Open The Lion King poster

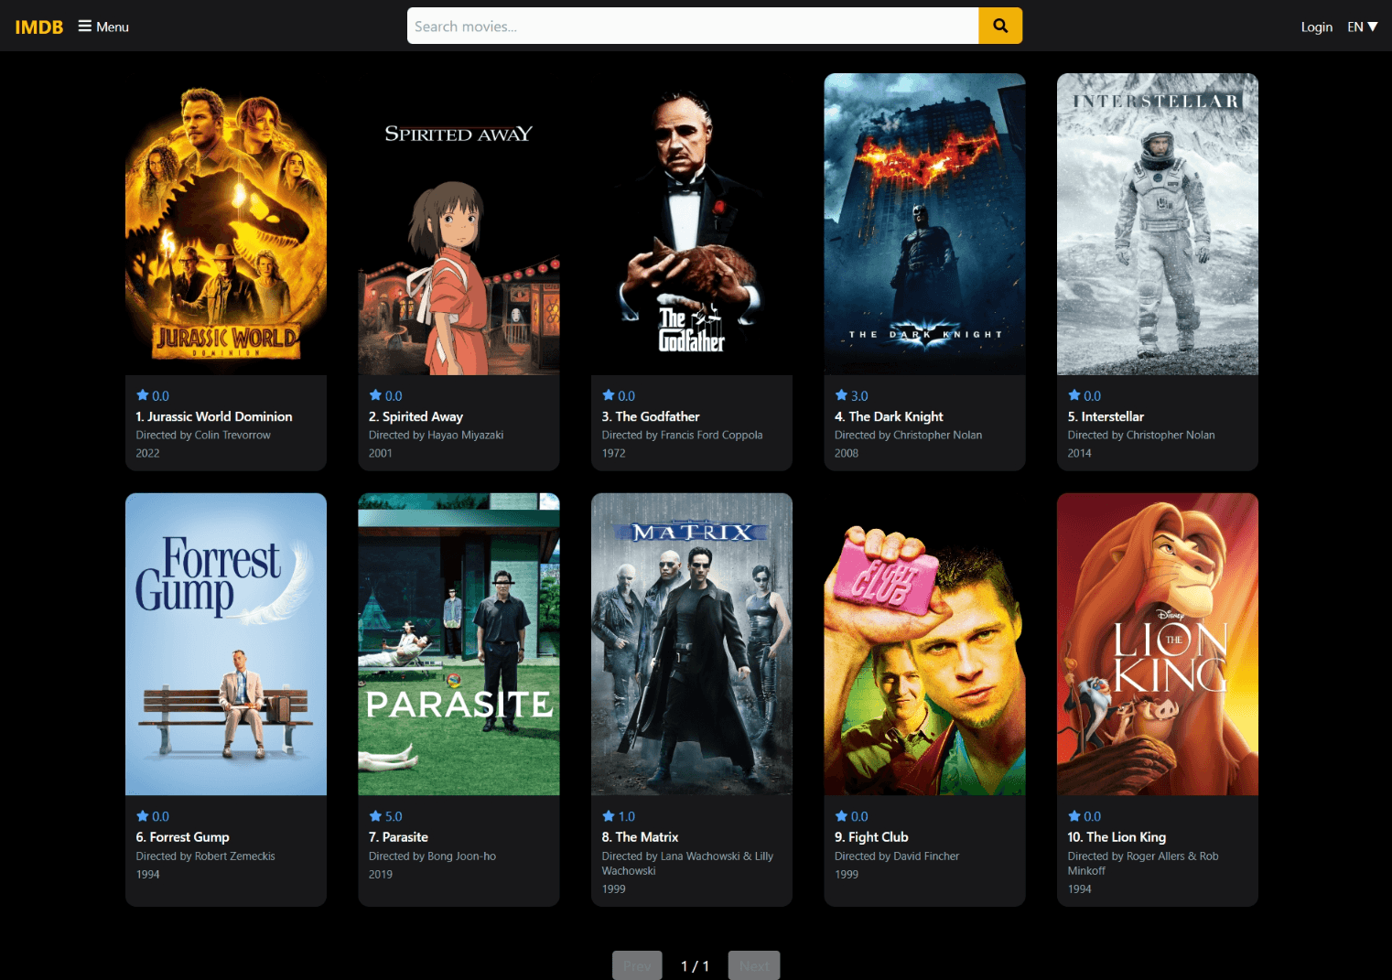tap(1158, 644)
